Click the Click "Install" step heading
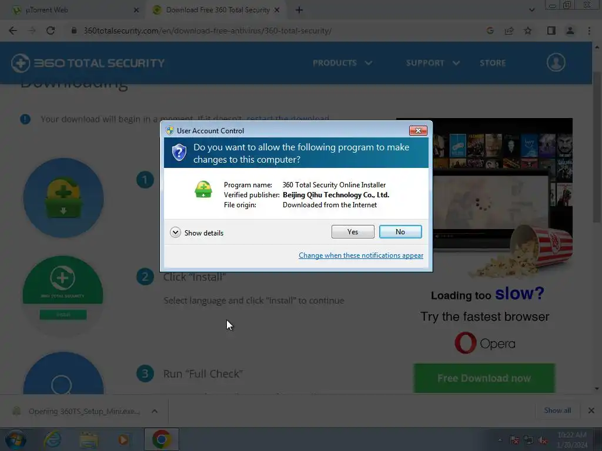Screen dimensions: 602x451 pos(194,277)
